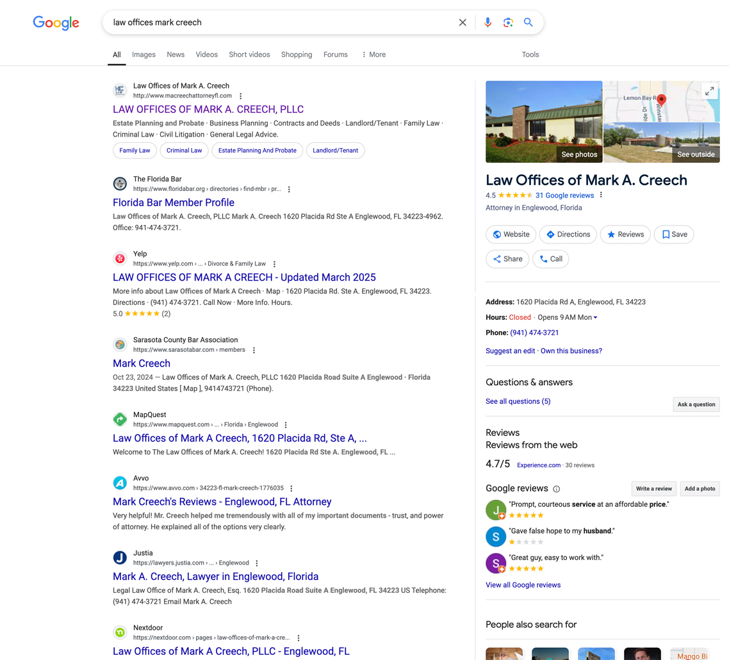Switch to the Forums tab
The image size is (729, 660).
click(x=335, y=54)
